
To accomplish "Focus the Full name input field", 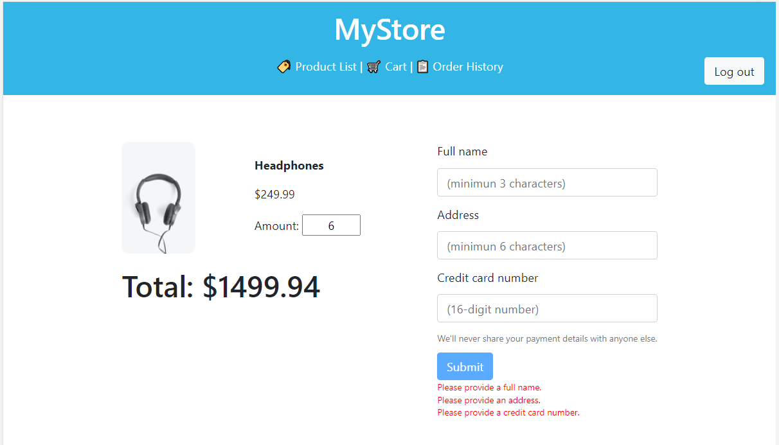I will pyautogui.click(x=547, y=182).
